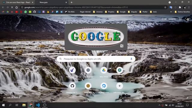
Task: Bookmark this page with the star icon
Action: pos(165,7)
